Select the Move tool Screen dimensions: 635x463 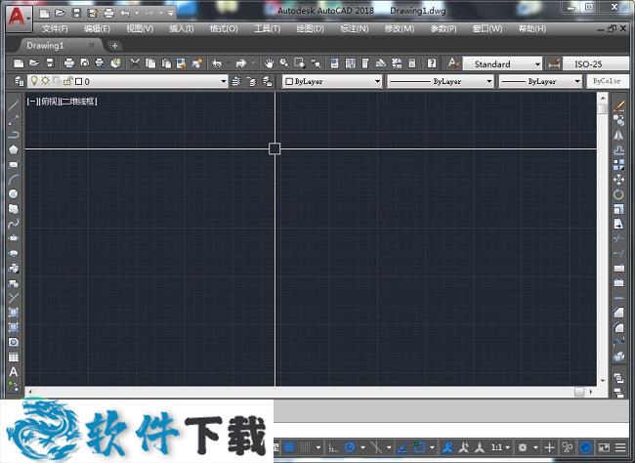click(x=618, y=180)
